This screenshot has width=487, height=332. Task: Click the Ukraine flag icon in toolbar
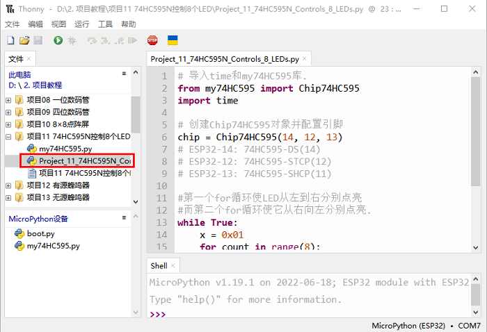pyautogui.click(x=173, y=41)
